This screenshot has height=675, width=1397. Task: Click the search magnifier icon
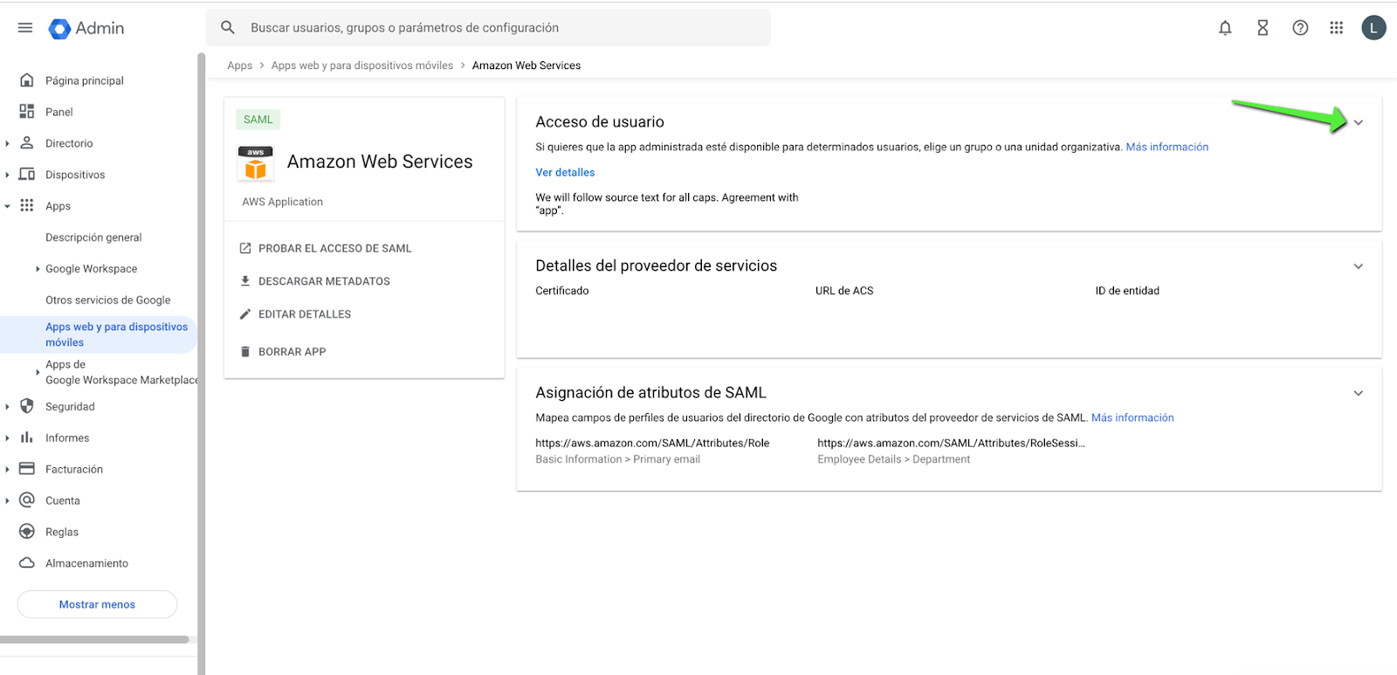(x=228, y=28)
